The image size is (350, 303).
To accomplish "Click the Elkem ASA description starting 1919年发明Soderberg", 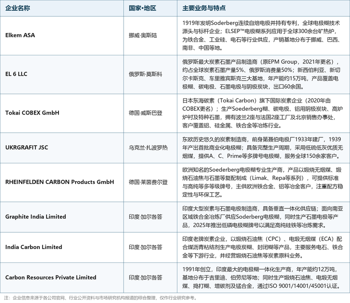I will [262, 35].
